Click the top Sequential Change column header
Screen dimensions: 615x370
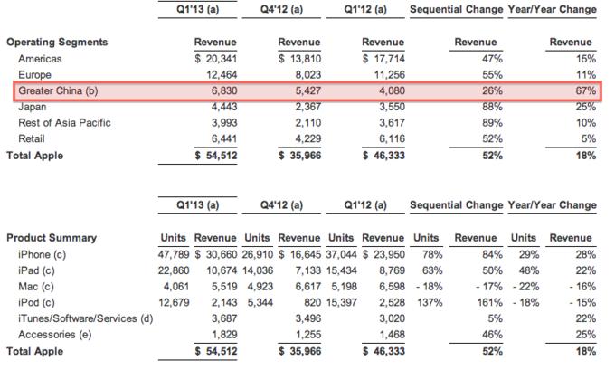click(456, 9)
